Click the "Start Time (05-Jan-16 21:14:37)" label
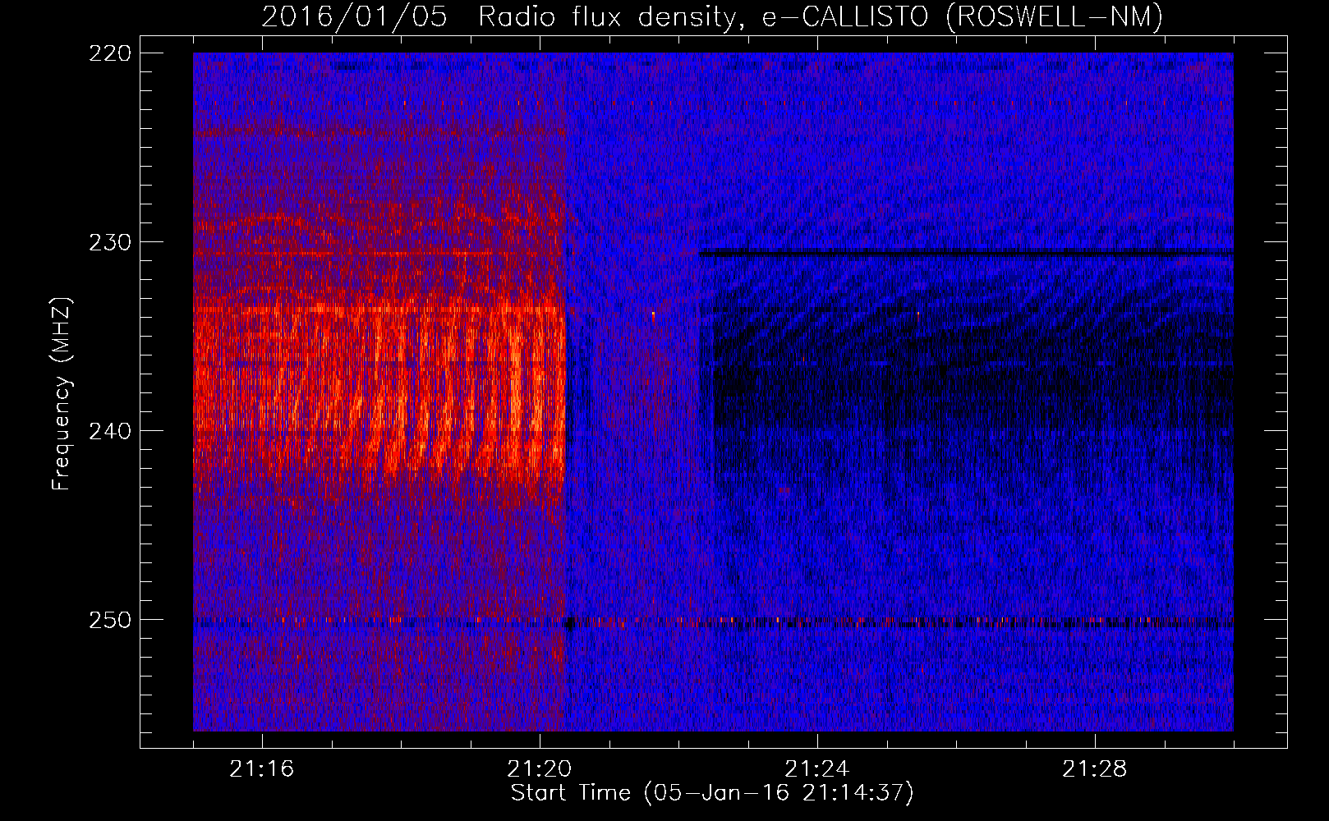1329x821 pixels. 712,793
